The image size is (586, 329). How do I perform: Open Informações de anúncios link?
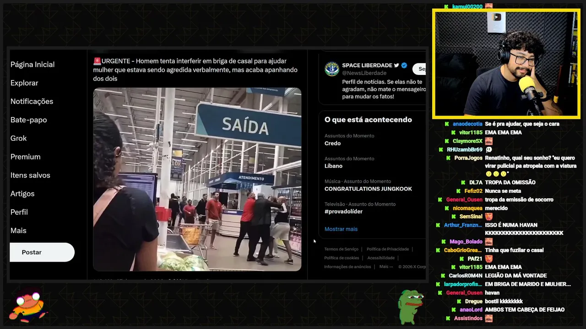tap(347, 266)
